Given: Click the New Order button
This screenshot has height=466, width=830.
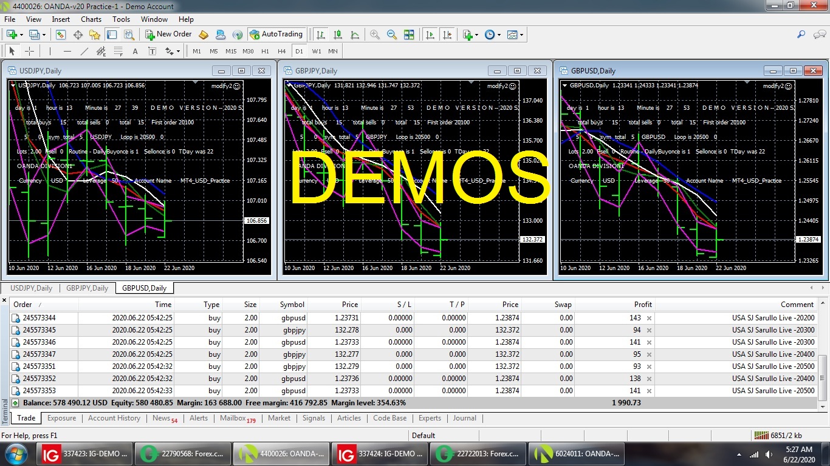Looking at the screenshot, I should [x=168, y=35].
